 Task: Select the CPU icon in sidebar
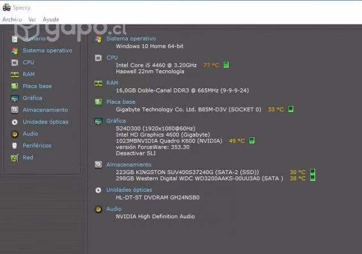pos(15,62)
